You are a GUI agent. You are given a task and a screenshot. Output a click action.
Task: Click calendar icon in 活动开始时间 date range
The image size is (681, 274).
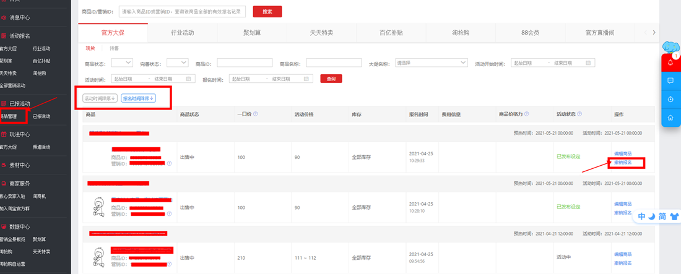(588, 63)
